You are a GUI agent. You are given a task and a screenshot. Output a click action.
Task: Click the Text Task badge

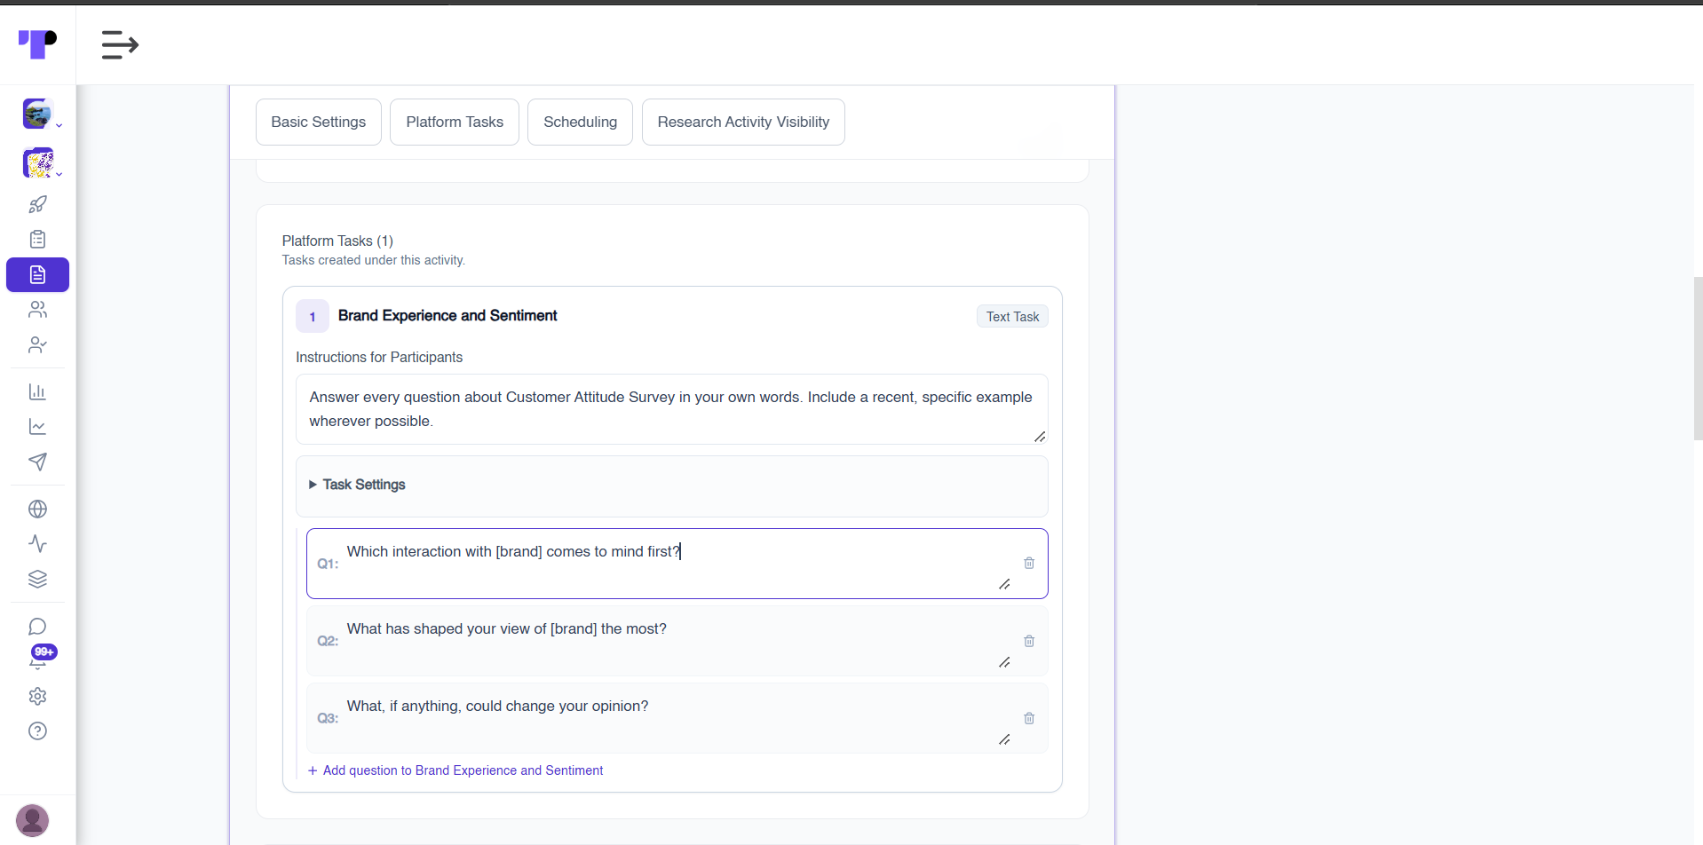(1012, 317)
